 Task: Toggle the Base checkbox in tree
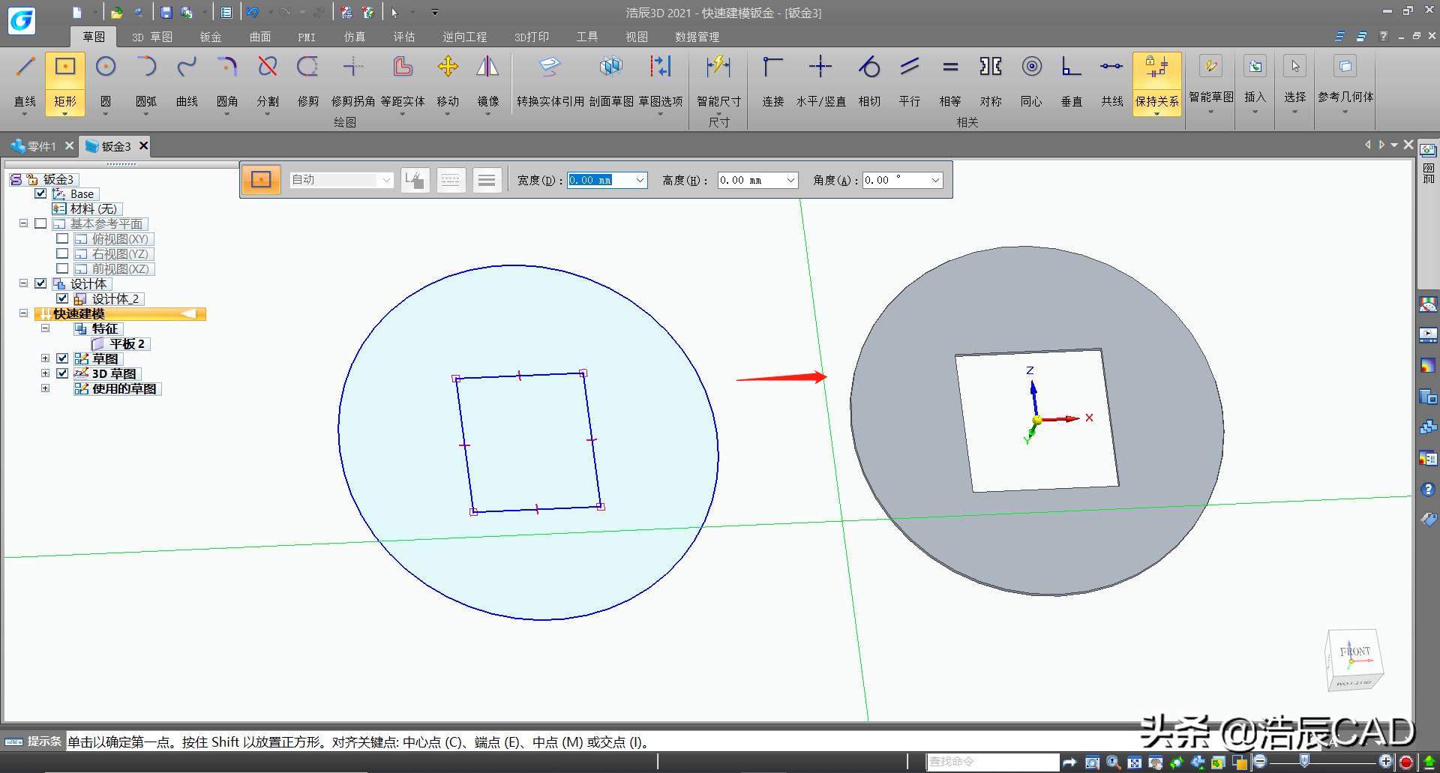(41, 193)
